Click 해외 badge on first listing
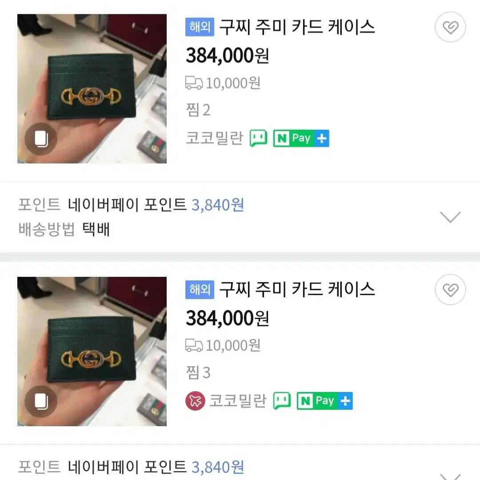 pos(200,27)
